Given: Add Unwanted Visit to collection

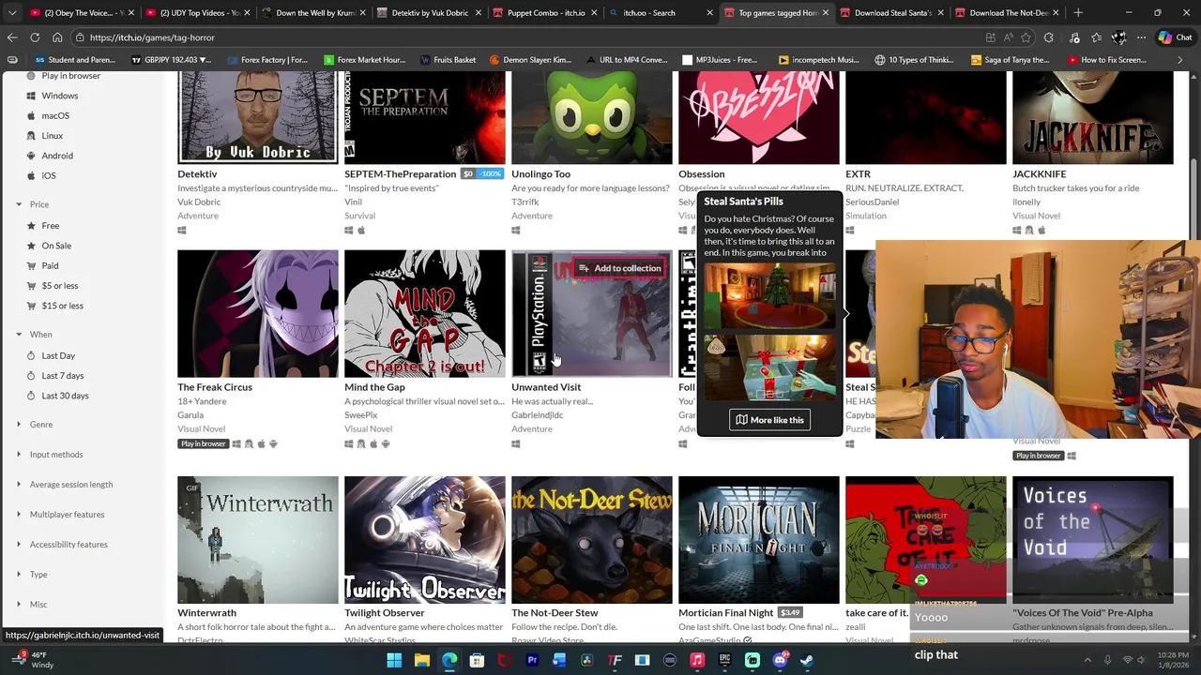Looking at the screenshot, I should pos(620,268).
